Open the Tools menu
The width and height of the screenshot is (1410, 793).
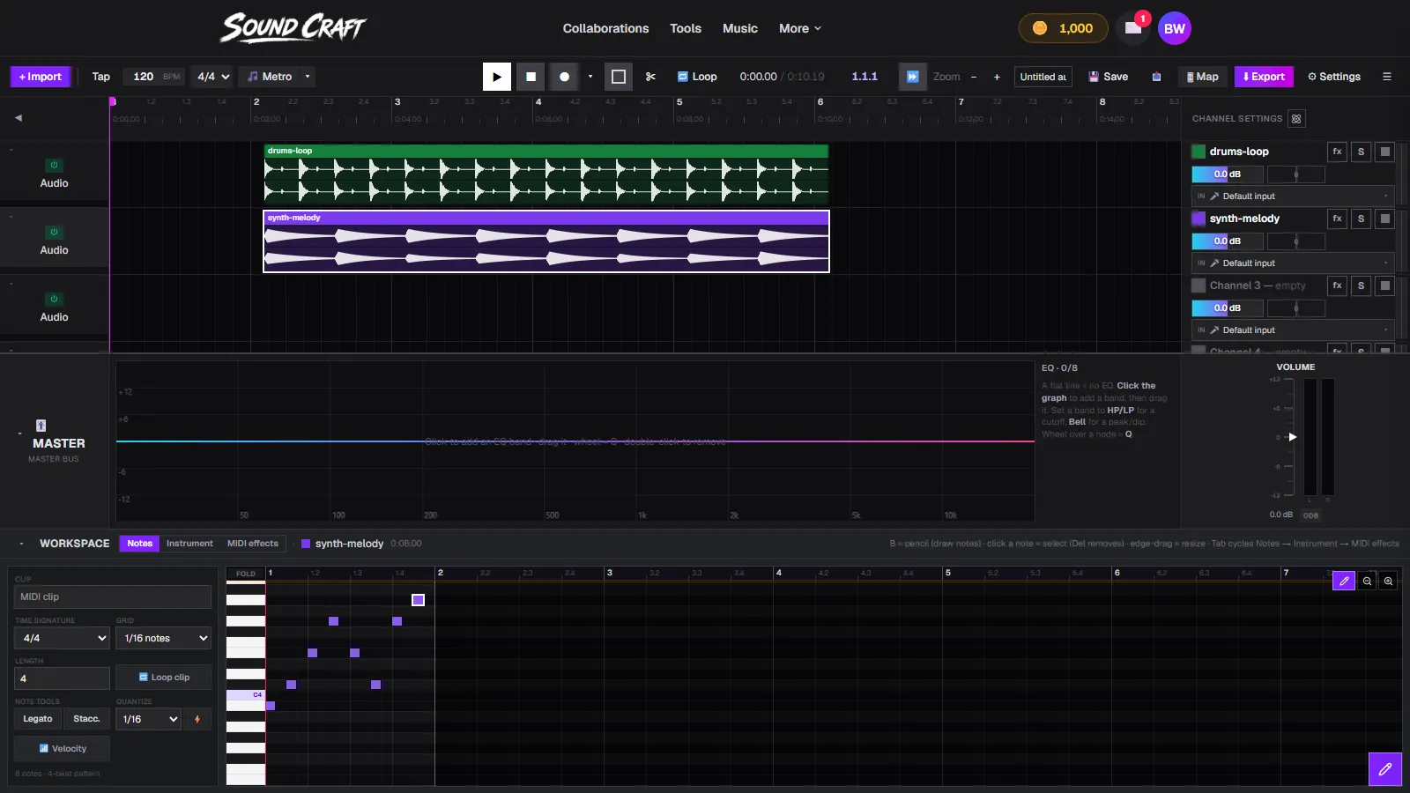(x=686, y=28)
